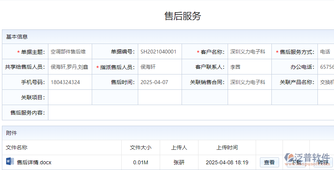Select the 指派售后人员 field showing 侯海轩
Screen dimensions: 334x170
159,67
